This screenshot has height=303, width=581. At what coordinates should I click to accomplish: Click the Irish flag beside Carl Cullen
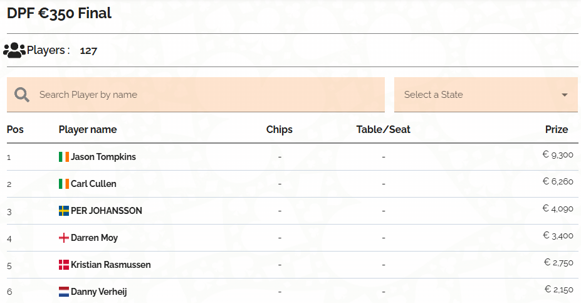(x=64, y=184)
